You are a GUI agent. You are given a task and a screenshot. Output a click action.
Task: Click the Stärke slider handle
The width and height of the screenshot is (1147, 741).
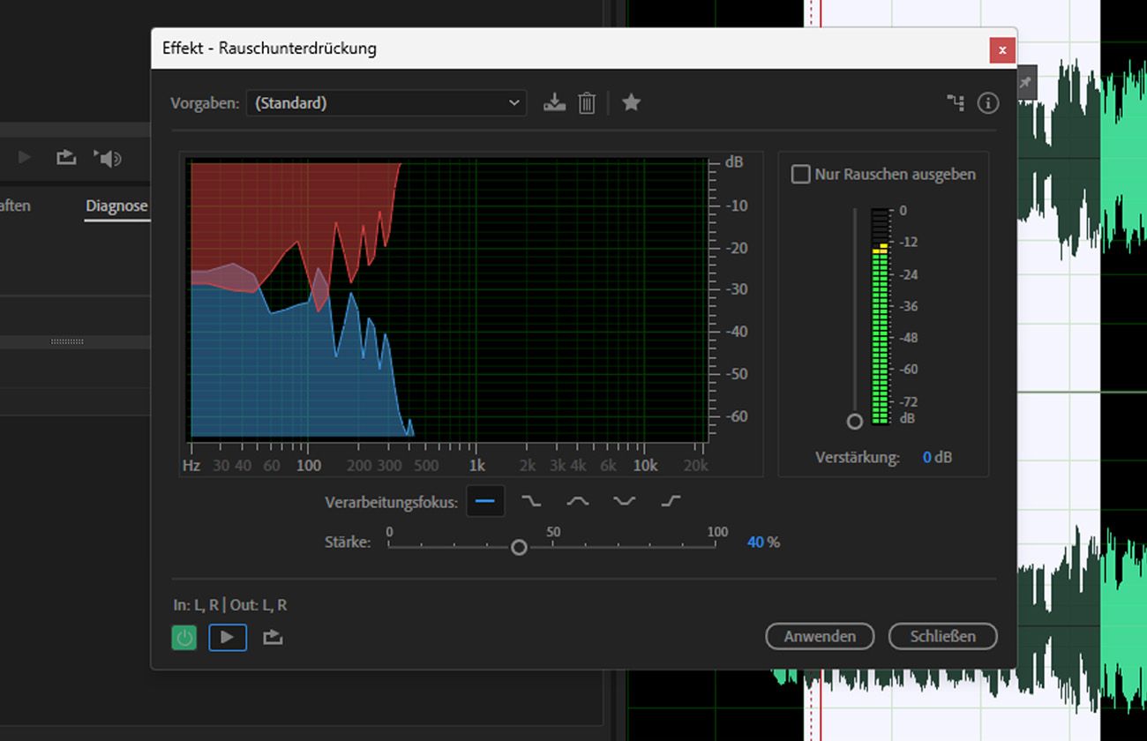pyautogui.click(x=519, y=548)
